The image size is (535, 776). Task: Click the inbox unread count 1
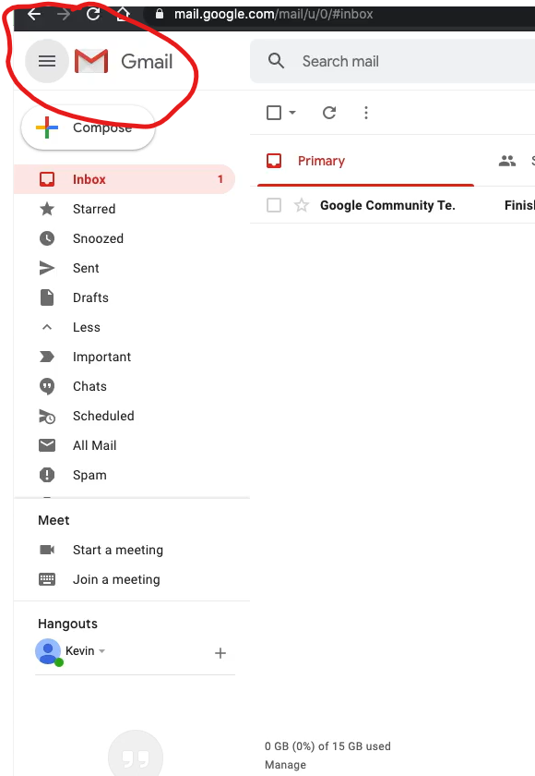tap(220, 179)
